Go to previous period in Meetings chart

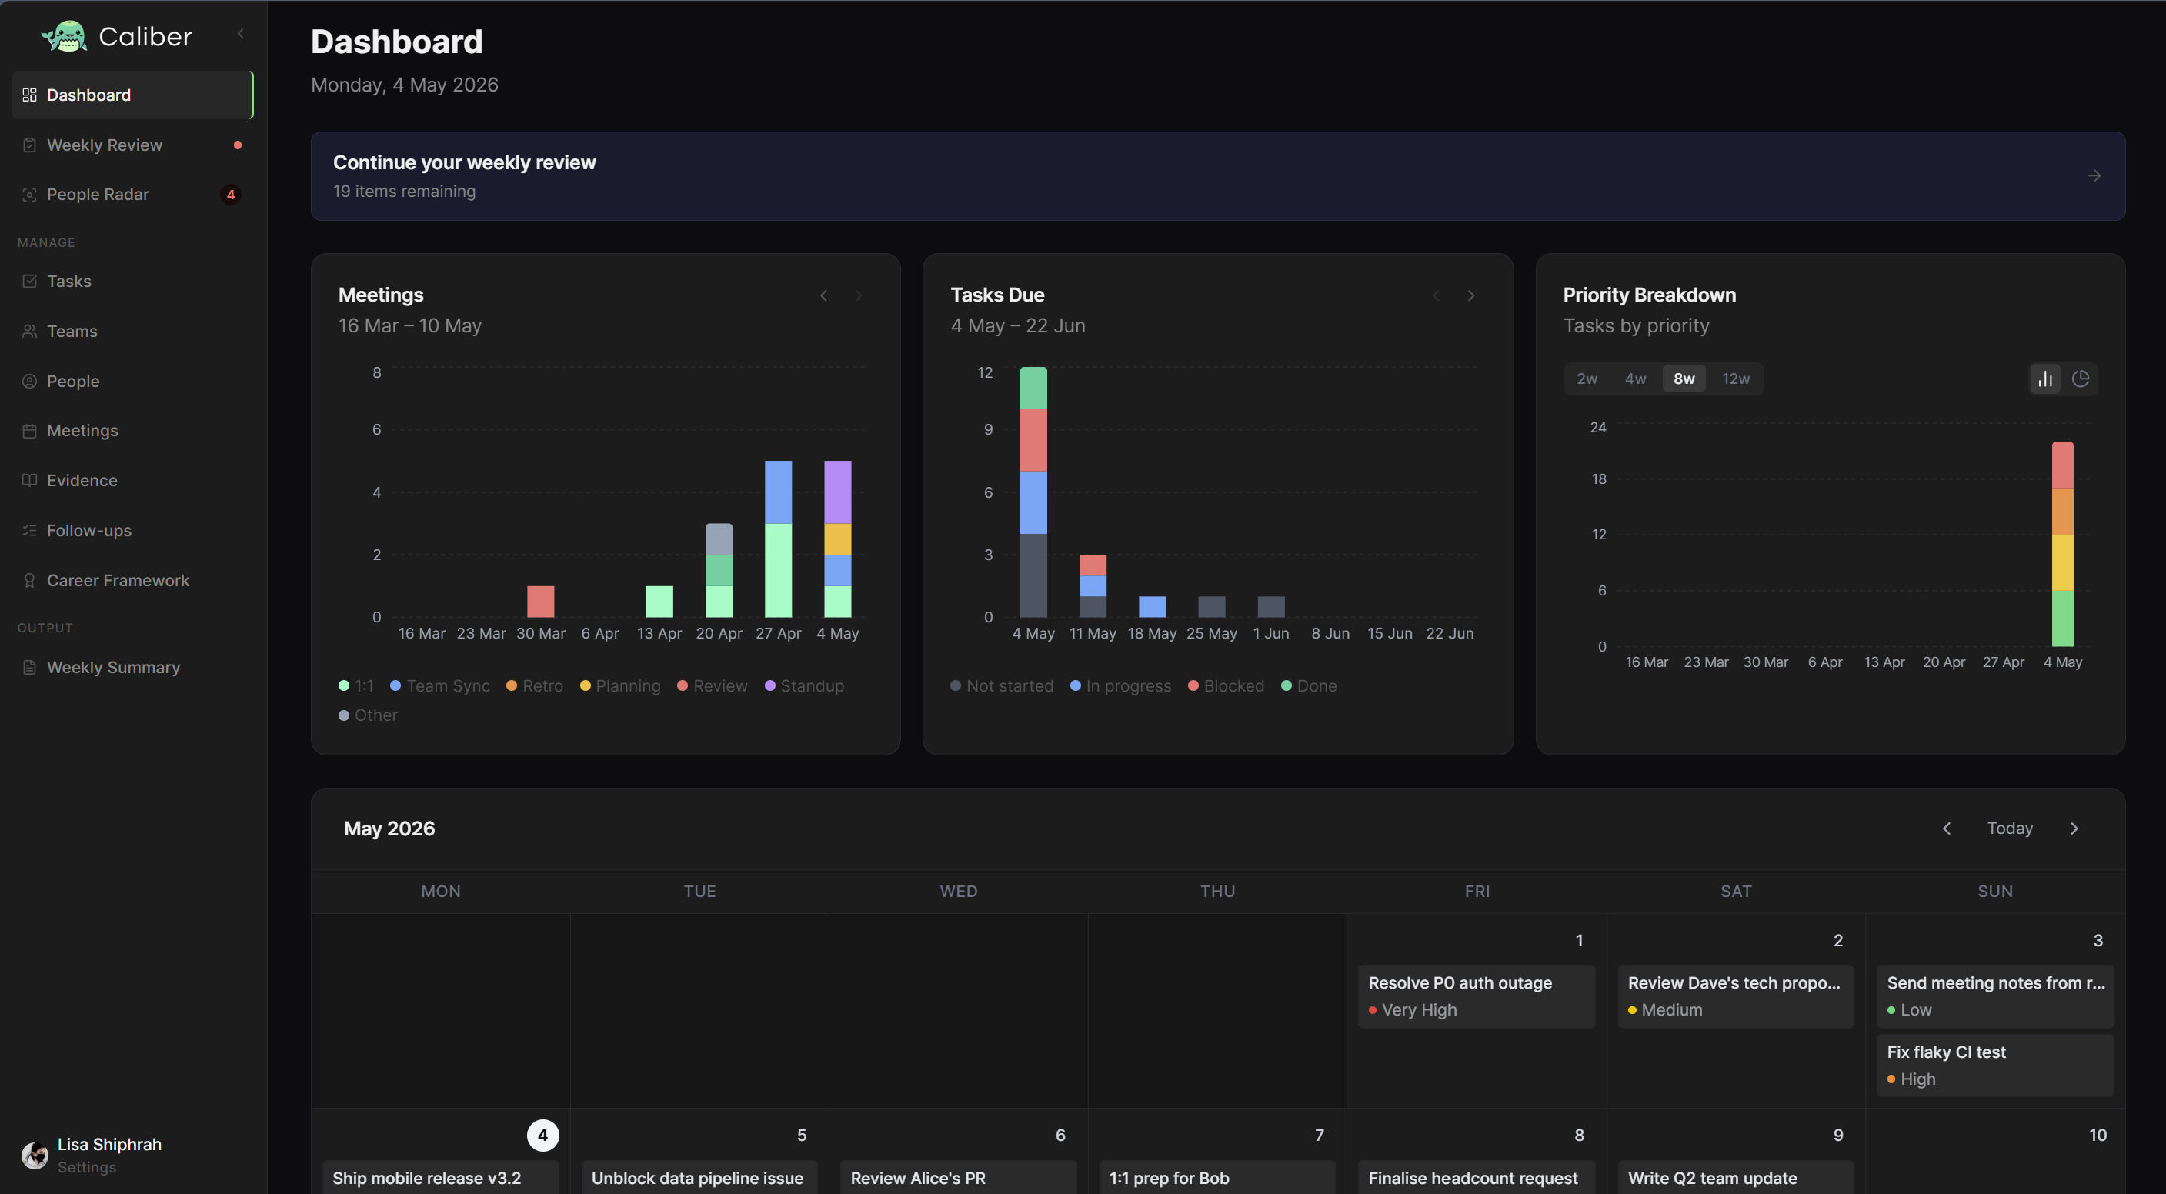tap(823, 295)
